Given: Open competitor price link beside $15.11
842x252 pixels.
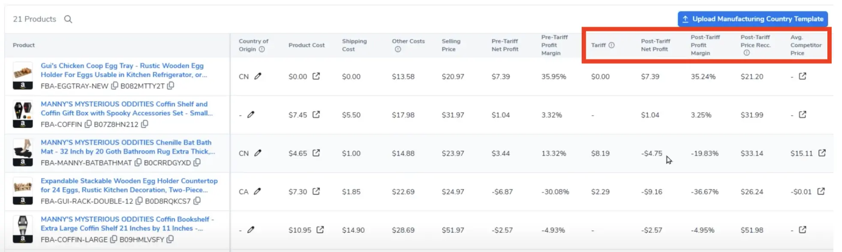Looking at the screenshot, I should point(822,153).
